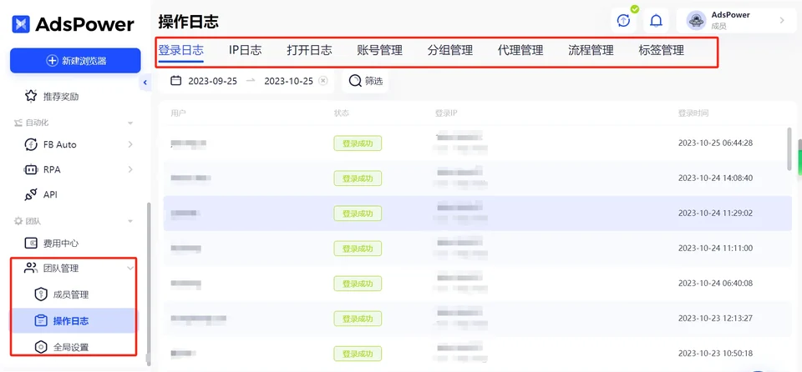Click 登录成功 badge in the 11:29:02 row
This screenshot has width=802, height=372.
coord(358,213)
